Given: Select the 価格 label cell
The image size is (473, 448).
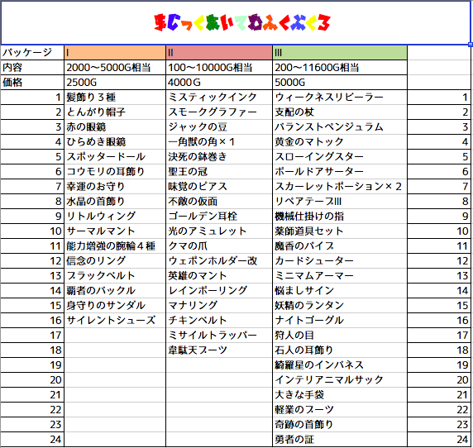Looking at the screenshot, I should [x=32, y=83].
